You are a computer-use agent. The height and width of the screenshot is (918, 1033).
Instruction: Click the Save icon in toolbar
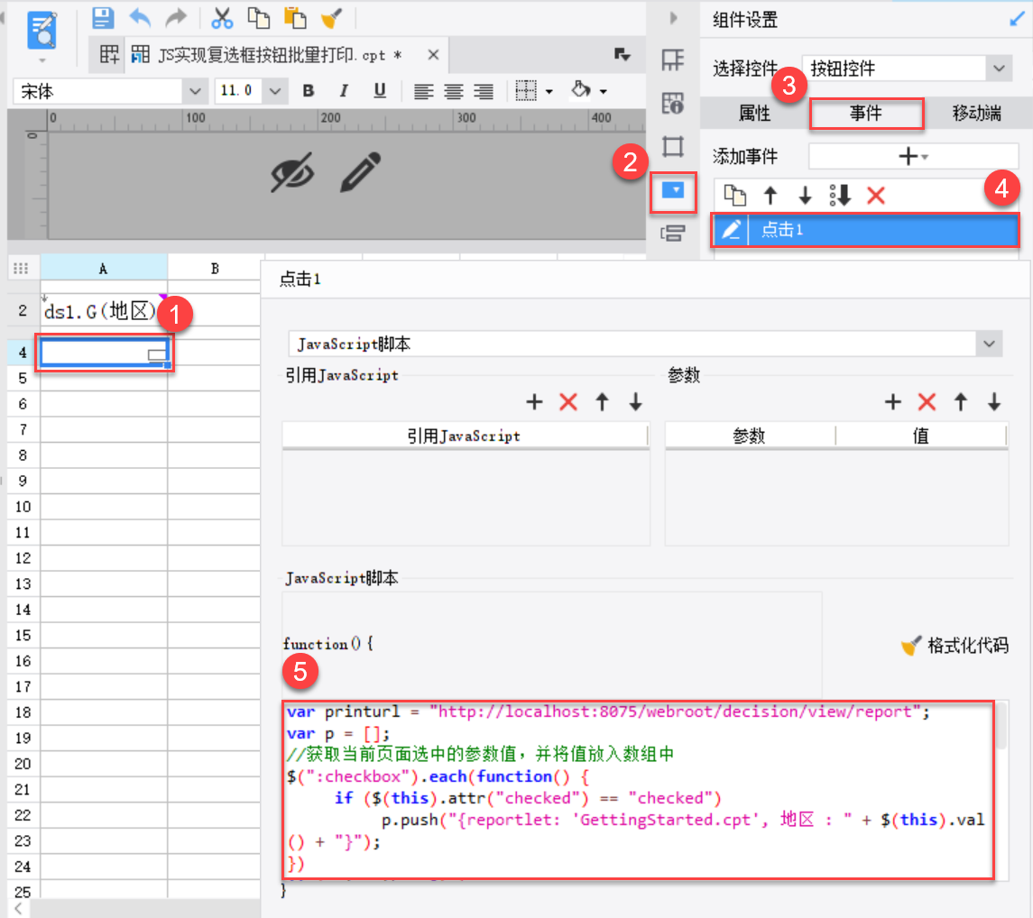104,17
